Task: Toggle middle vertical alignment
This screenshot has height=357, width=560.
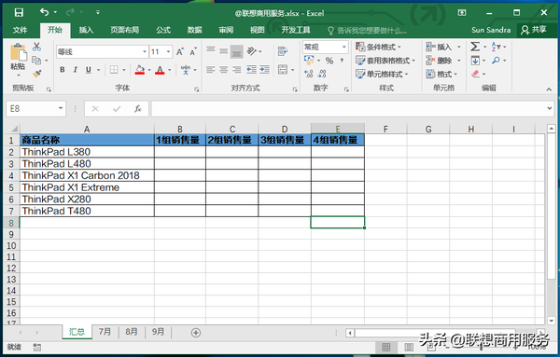Action: click(x=224, y=51)
